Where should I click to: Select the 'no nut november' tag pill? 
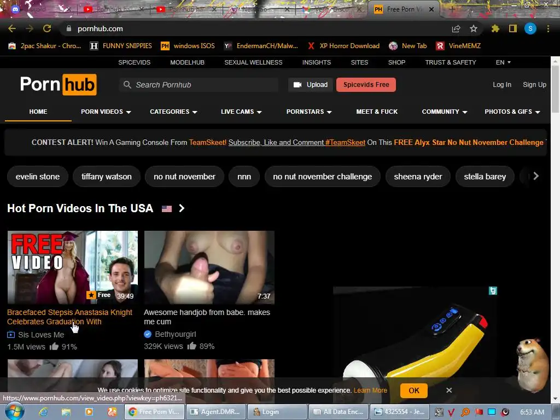pyautogui.click(x=184, y=177)
